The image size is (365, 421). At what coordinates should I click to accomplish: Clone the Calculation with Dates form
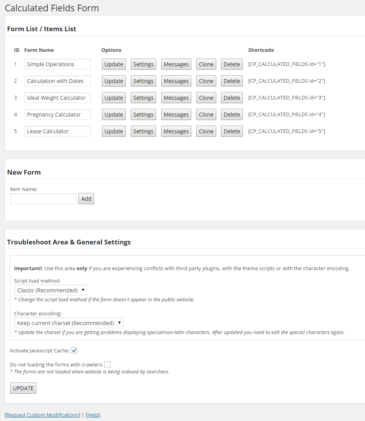(206, 81)
